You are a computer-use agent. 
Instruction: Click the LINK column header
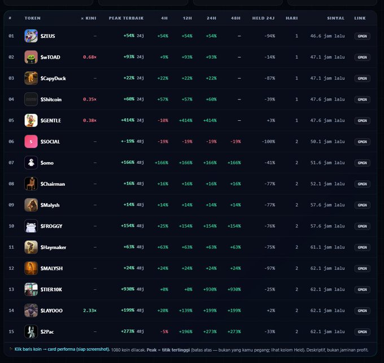click(x=360, y=18)
